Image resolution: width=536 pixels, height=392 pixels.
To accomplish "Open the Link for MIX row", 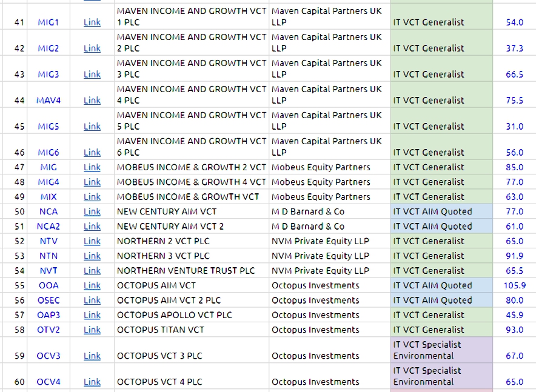I will click(92, 197).
